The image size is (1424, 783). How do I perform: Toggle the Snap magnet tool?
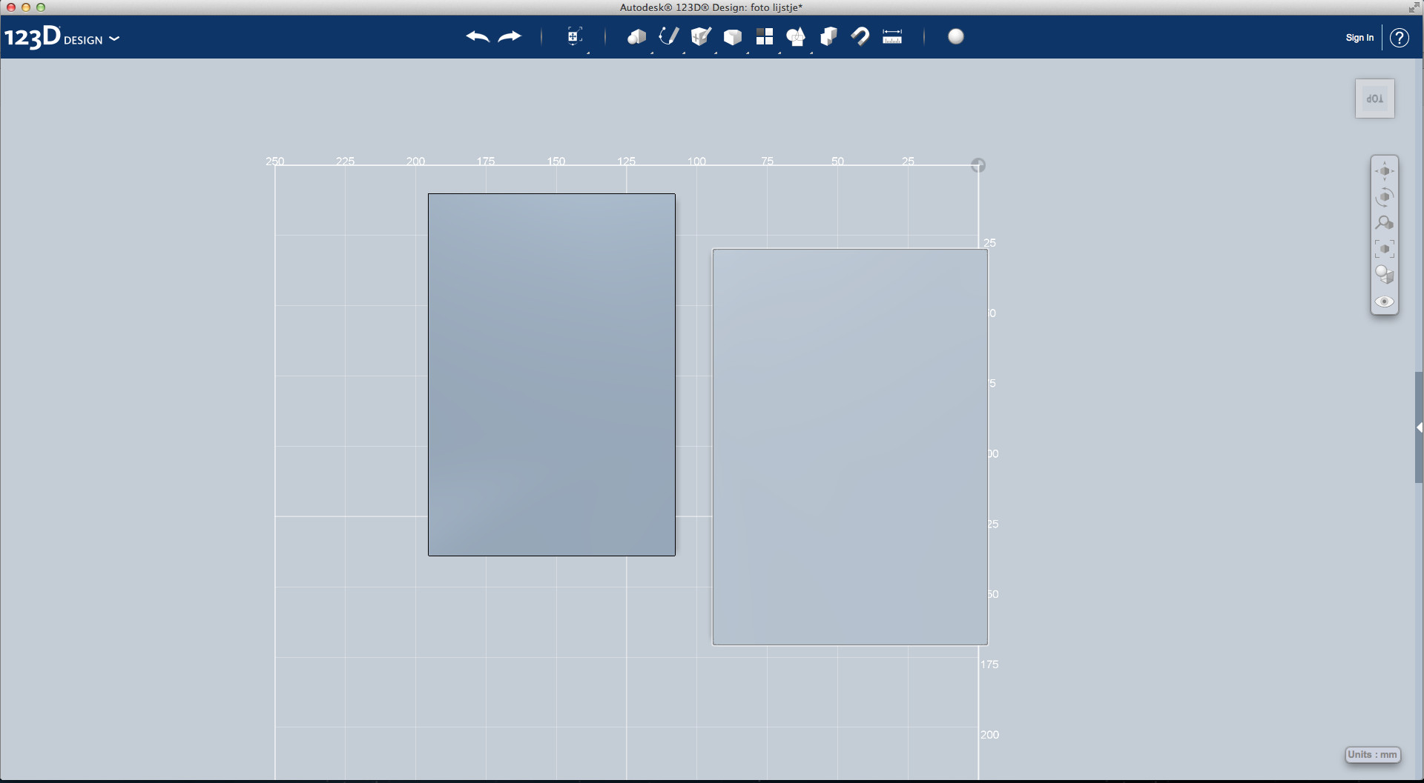coord(860,36)
